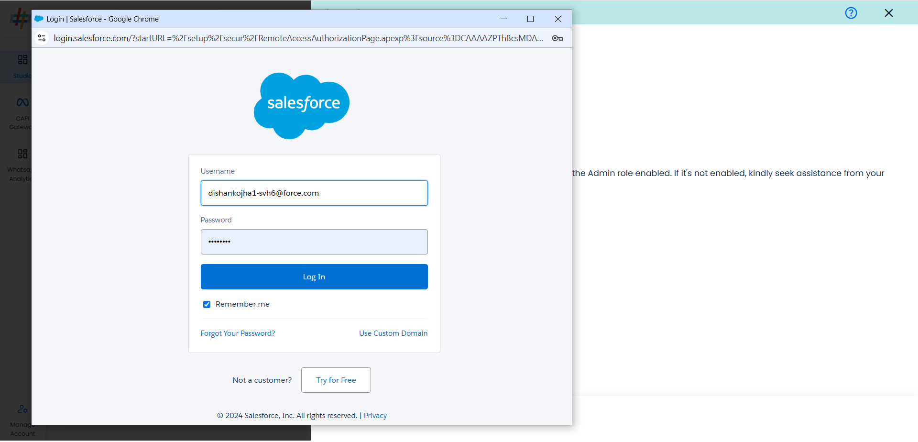918x442 pixels.
Task: Open Whatsapp Analytics icon in sidebar
Action: pos(22,154)
